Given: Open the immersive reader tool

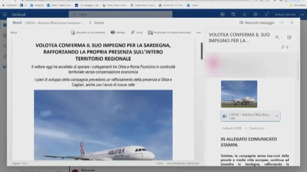Looking at the screenshot, I should [170, 32].
